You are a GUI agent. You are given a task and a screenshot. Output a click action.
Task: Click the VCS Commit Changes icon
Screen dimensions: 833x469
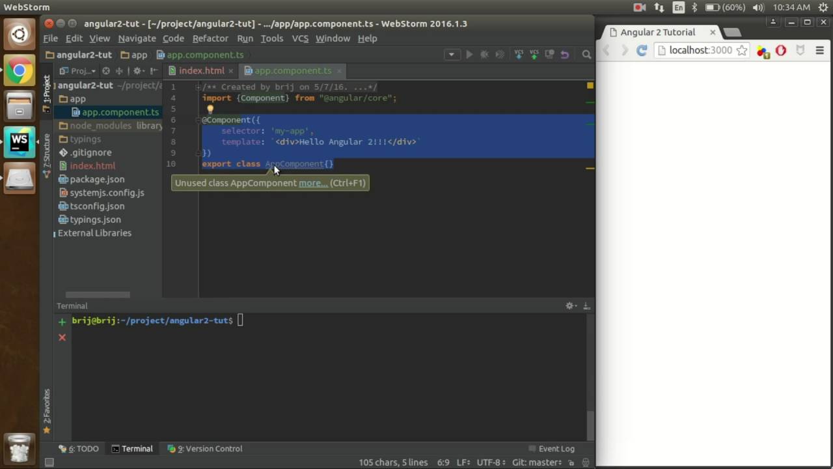[x=534, y=55]
